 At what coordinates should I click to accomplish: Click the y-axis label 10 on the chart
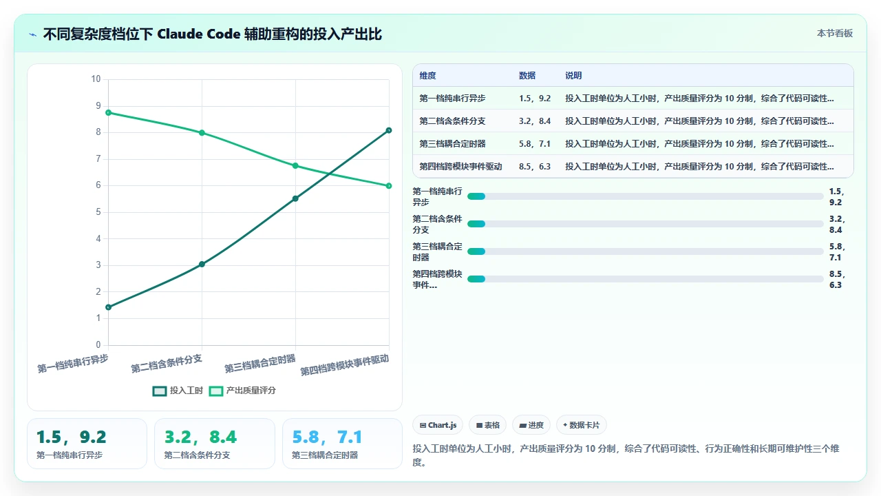click(x=96, y=79)
